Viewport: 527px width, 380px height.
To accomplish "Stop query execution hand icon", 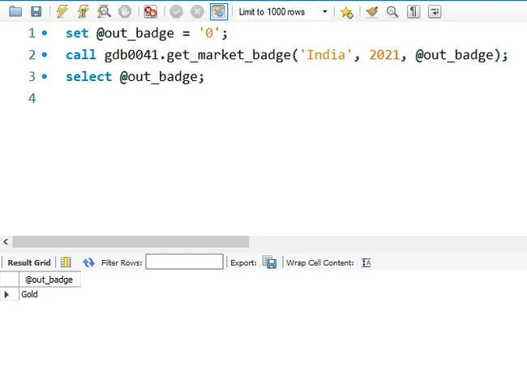I will [x=125, y=12].
